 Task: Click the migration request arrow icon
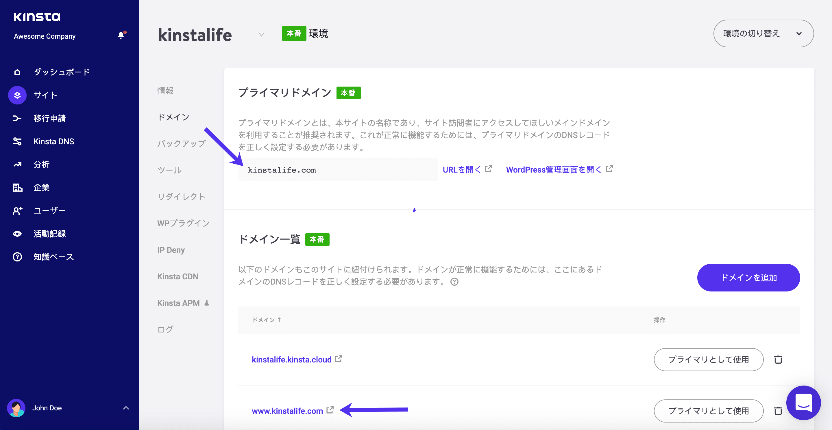point(17,118)
